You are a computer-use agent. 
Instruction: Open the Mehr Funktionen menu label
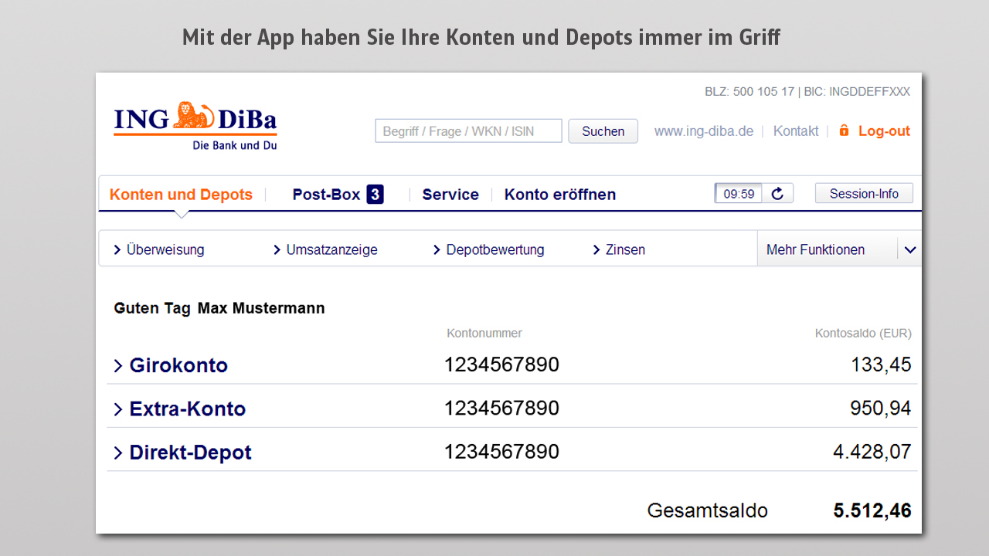[815, 249]
